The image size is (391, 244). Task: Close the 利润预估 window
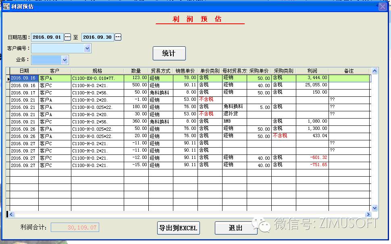point(382,6)
